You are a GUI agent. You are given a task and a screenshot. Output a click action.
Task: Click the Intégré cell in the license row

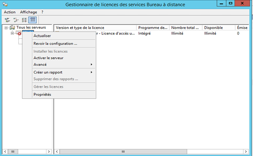tap(144, 33)
